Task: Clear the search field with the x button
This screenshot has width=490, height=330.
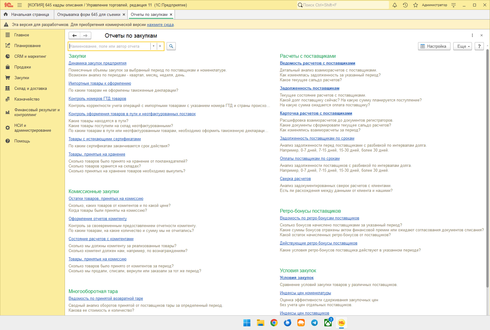Action: click(x=160, y=46)
